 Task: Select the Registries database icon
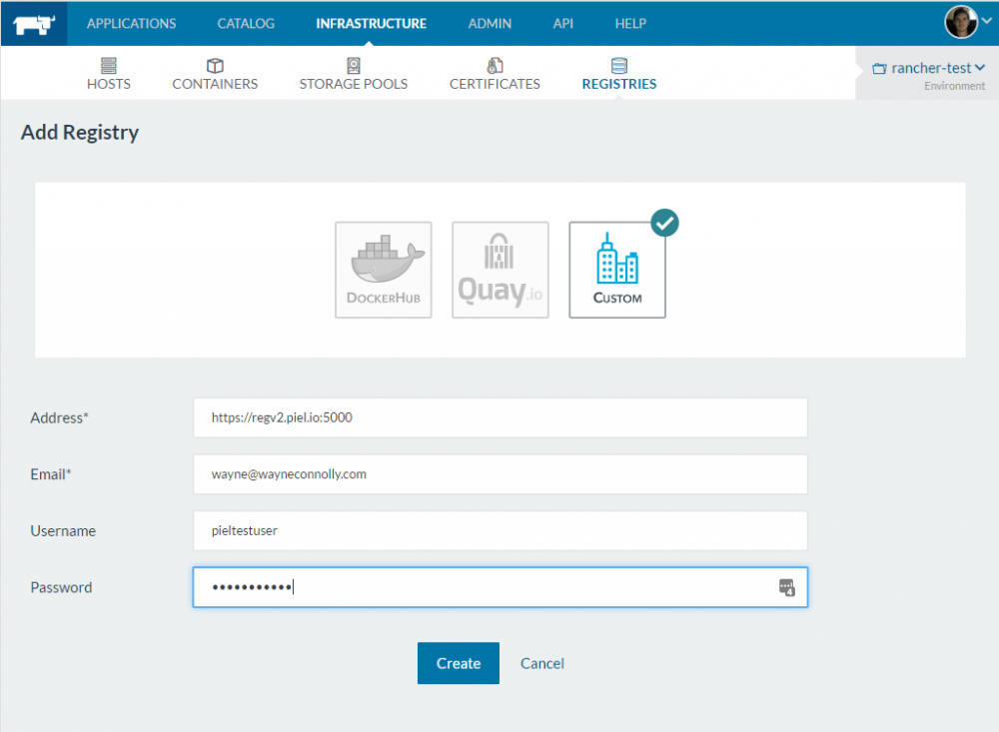tap(618, 65)
